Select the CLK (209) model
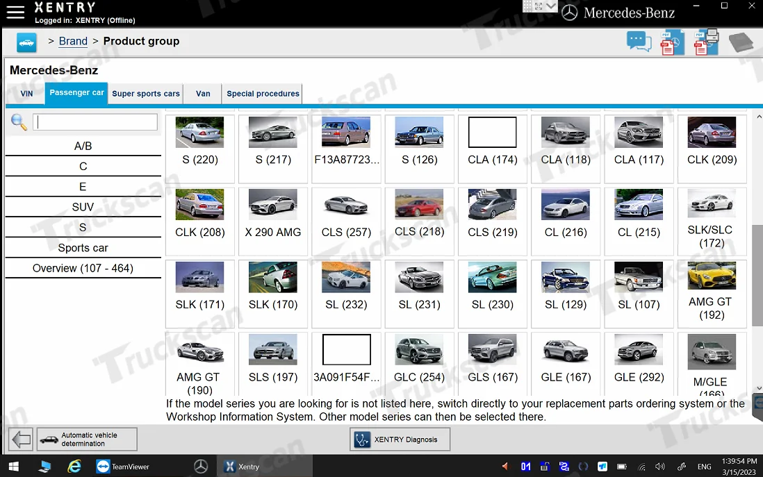The image size is (763, 477). [712, 149]
